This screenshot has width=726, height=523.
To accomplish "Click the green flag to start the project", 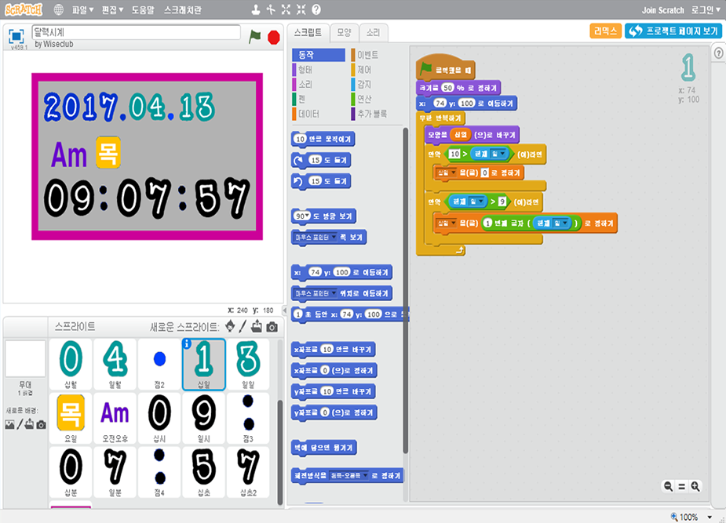I will coord(254,36).
